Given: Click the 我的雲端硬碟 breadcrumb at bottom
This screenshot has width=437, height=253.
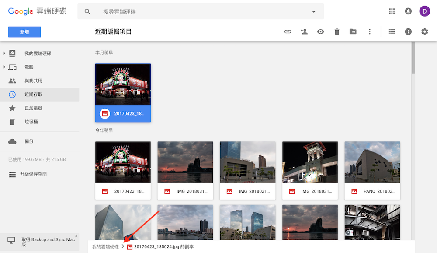Looking at the screenshot, I should point(105,246).
